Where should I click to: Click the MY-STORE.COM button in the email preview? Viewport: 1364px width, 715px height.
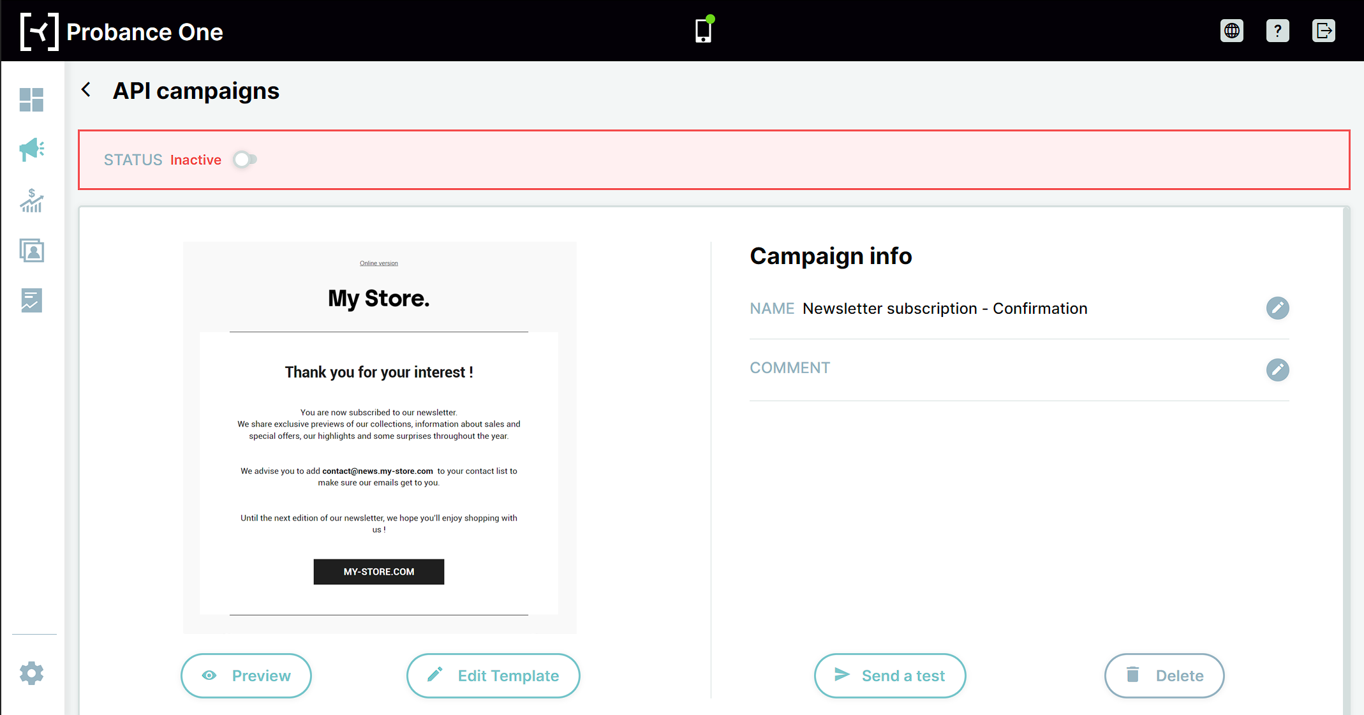(x=379, y=571)
